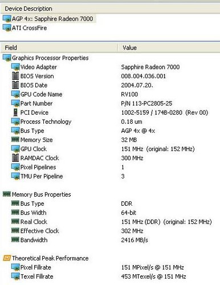This screenshot has width=220, height=285.
Task: Click the value 151 MPixel/s @ 151 MHz
Action: 152,267
